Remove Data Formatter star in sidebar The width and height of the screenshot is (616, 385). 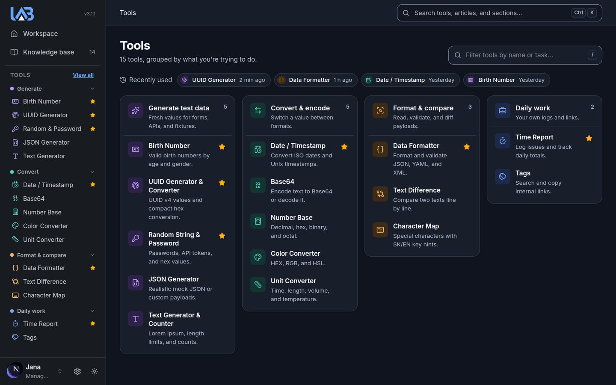pyautogui.click(x=93, y=268)
